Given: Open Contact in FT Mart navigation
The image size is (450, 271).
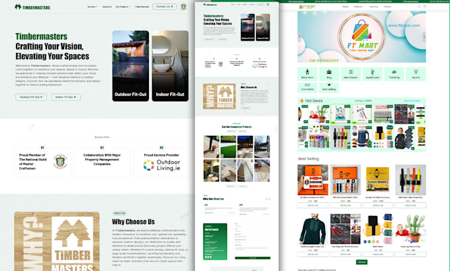Looking at the screenshot, I should coord(387,7).
